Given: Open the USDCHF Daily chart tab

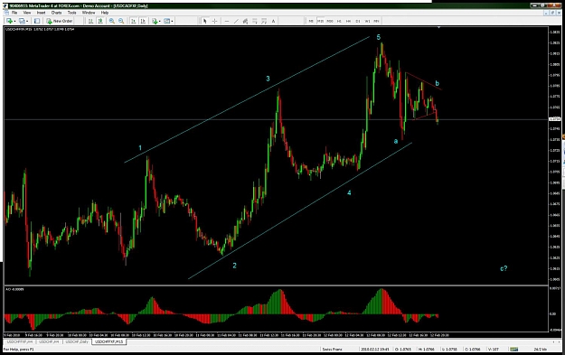Looking at the screenshot, I should [x=77, y=341].
